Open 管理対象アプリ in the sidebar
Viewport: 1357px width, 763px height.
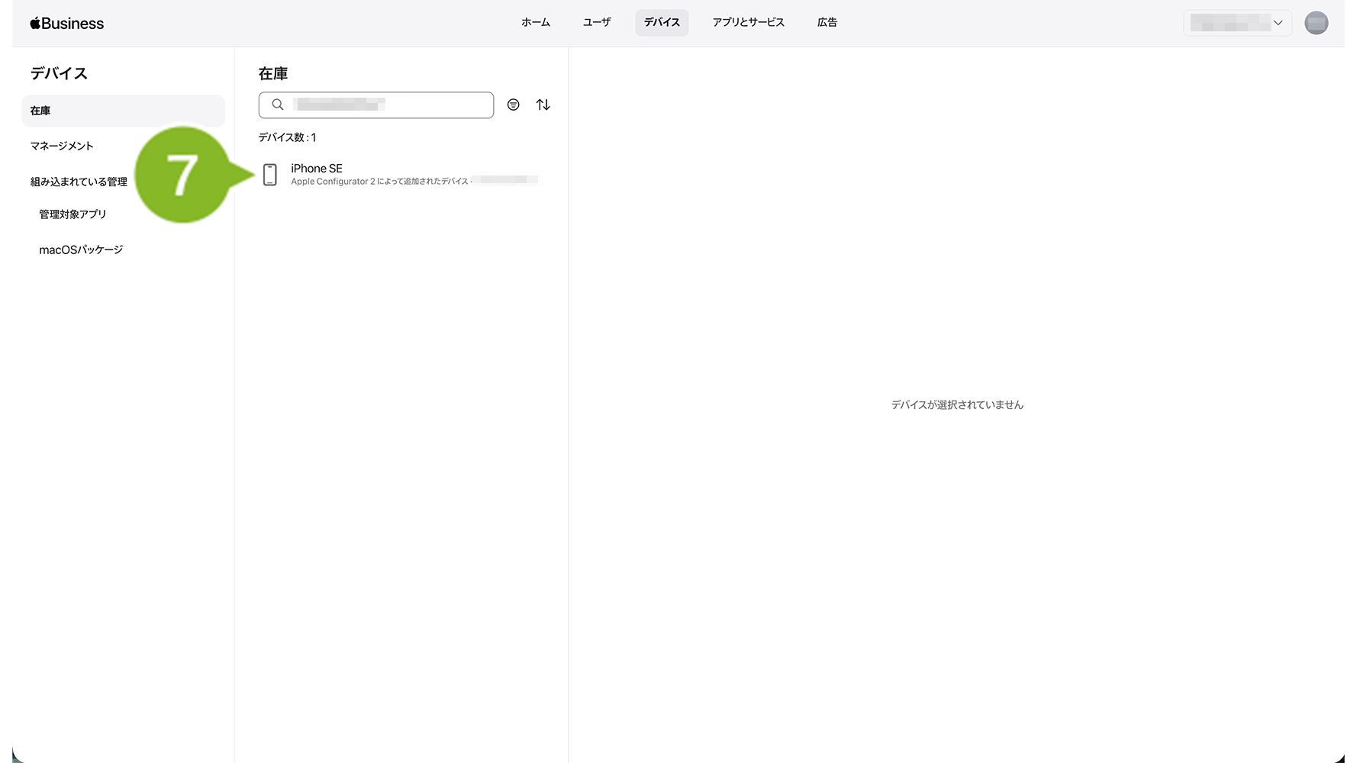[x=73, y=214]
